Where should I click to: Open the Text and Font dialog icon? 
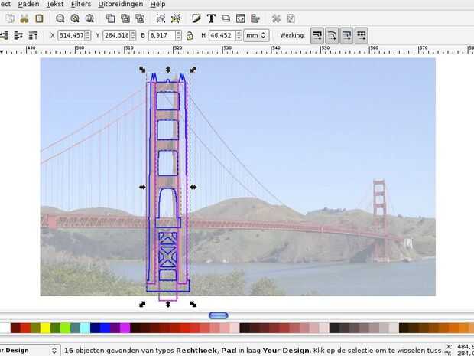tap(211, 19)
